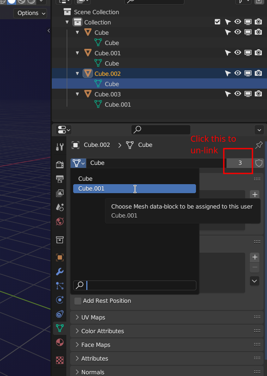Select Cube in the mesh data-block list
Viewport: 267px width, 376px height.
pos(134,179)
